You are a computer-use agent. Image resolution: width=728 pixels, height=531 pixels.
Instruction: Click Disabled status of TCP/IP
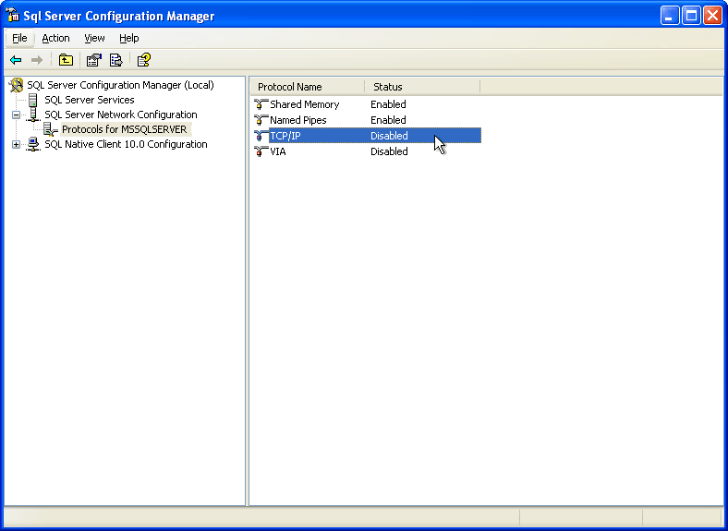coord(389,136)
